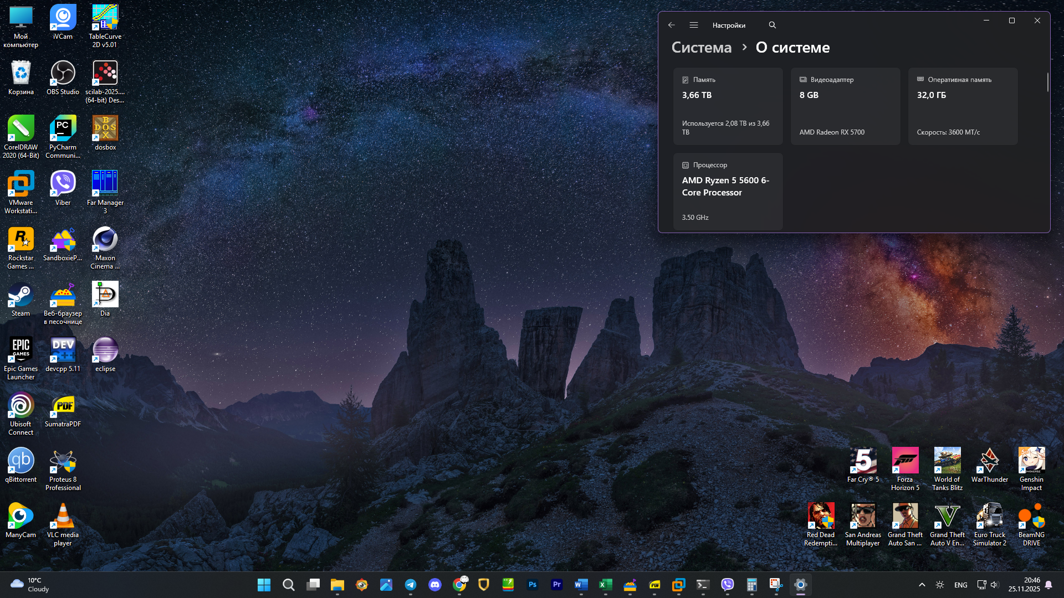The width and height of the screenshot is (1064, 598).
Task: Click the Telegram icon on the taskbar
Action: click(411, 585)
